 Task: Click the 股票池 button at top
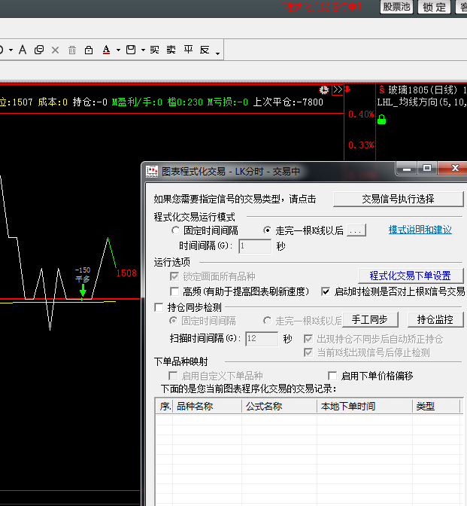pos(396,7)
